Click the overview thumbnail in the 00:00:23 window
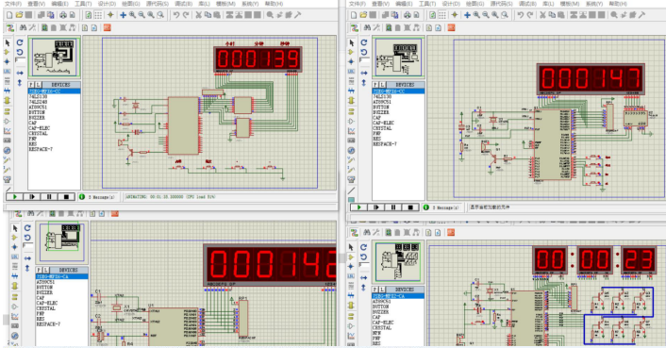 tap(399, 262)
